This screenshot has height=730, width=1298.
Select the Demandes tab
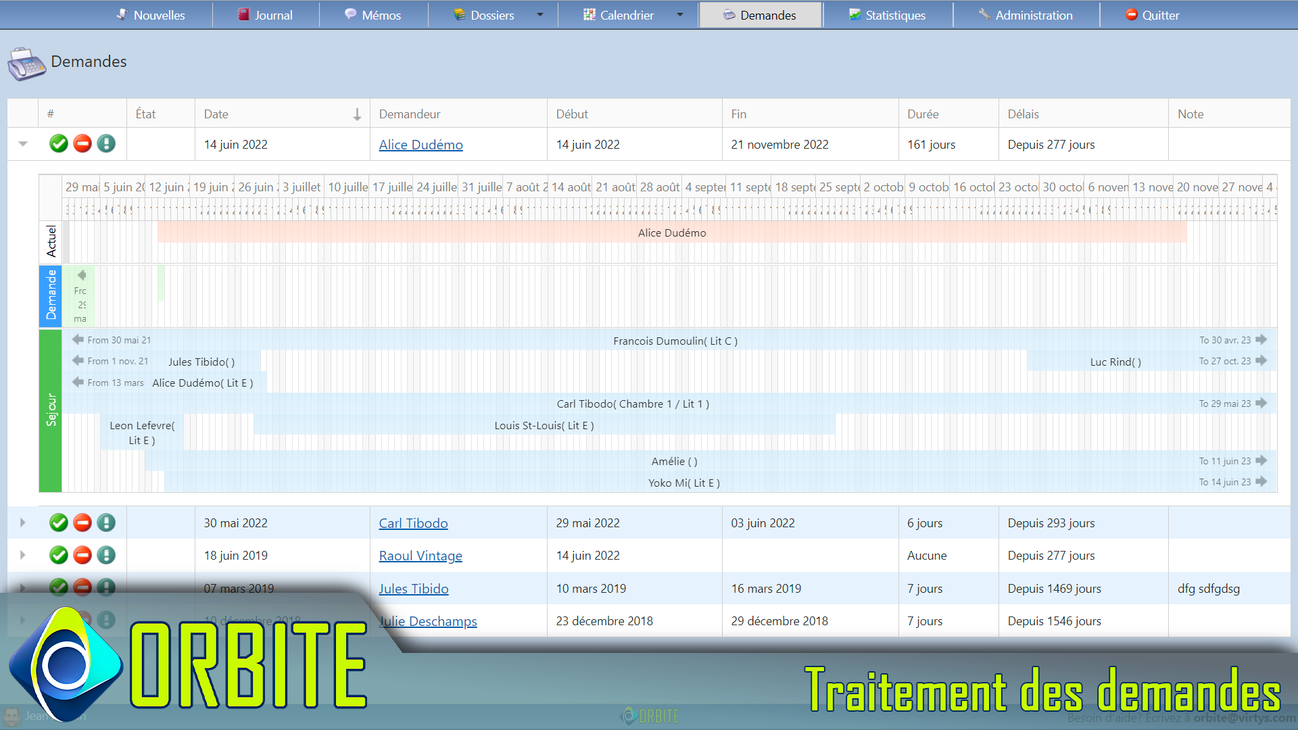(760, 15)
